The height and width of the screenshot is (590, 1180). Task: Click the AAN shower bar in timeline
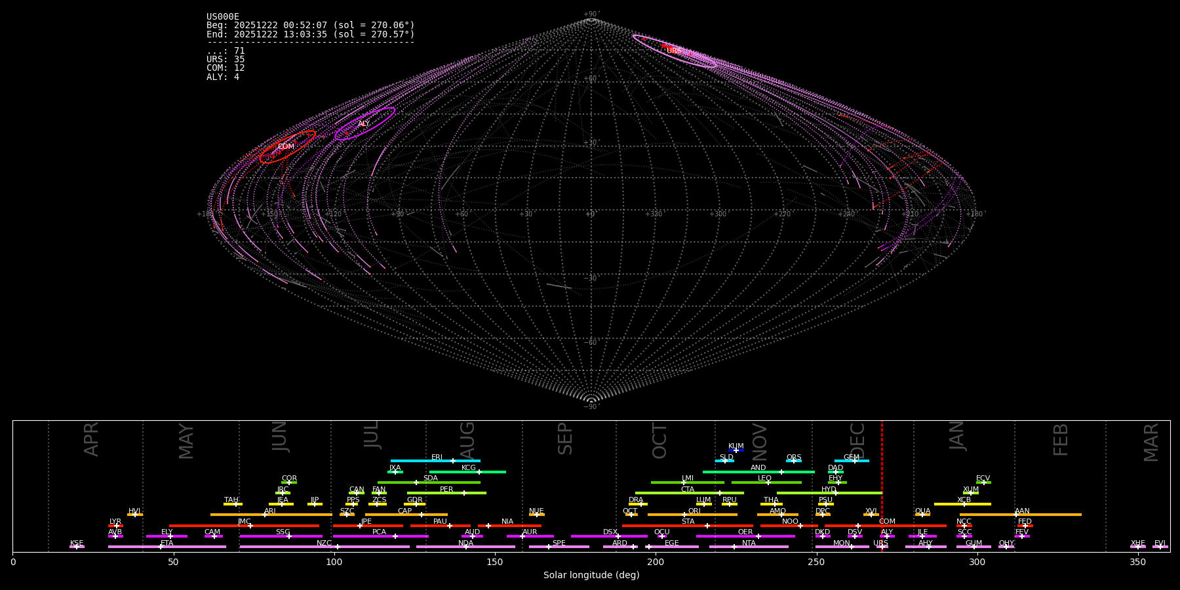coord(1020,515)
